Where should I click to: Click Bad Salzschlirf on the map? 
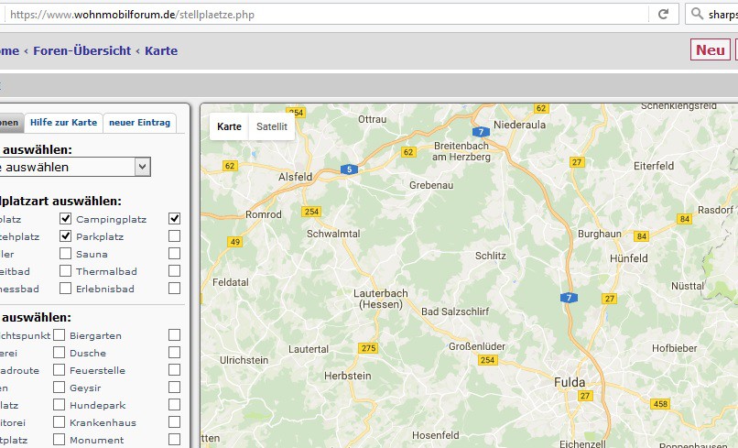(455, 311)
